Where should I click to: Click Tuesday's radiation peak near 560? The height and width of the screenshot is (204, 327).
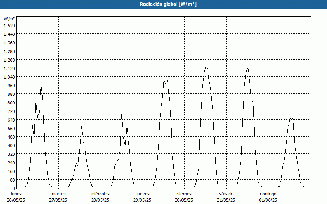point(81,126)
